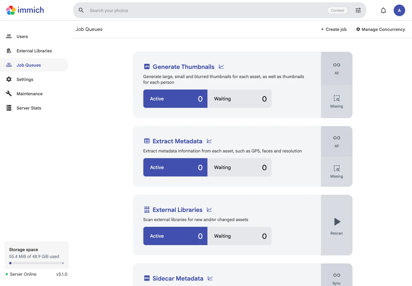
Task: Click Waiting count in Generate Thumbnails
Action: (x=239, y=99)
